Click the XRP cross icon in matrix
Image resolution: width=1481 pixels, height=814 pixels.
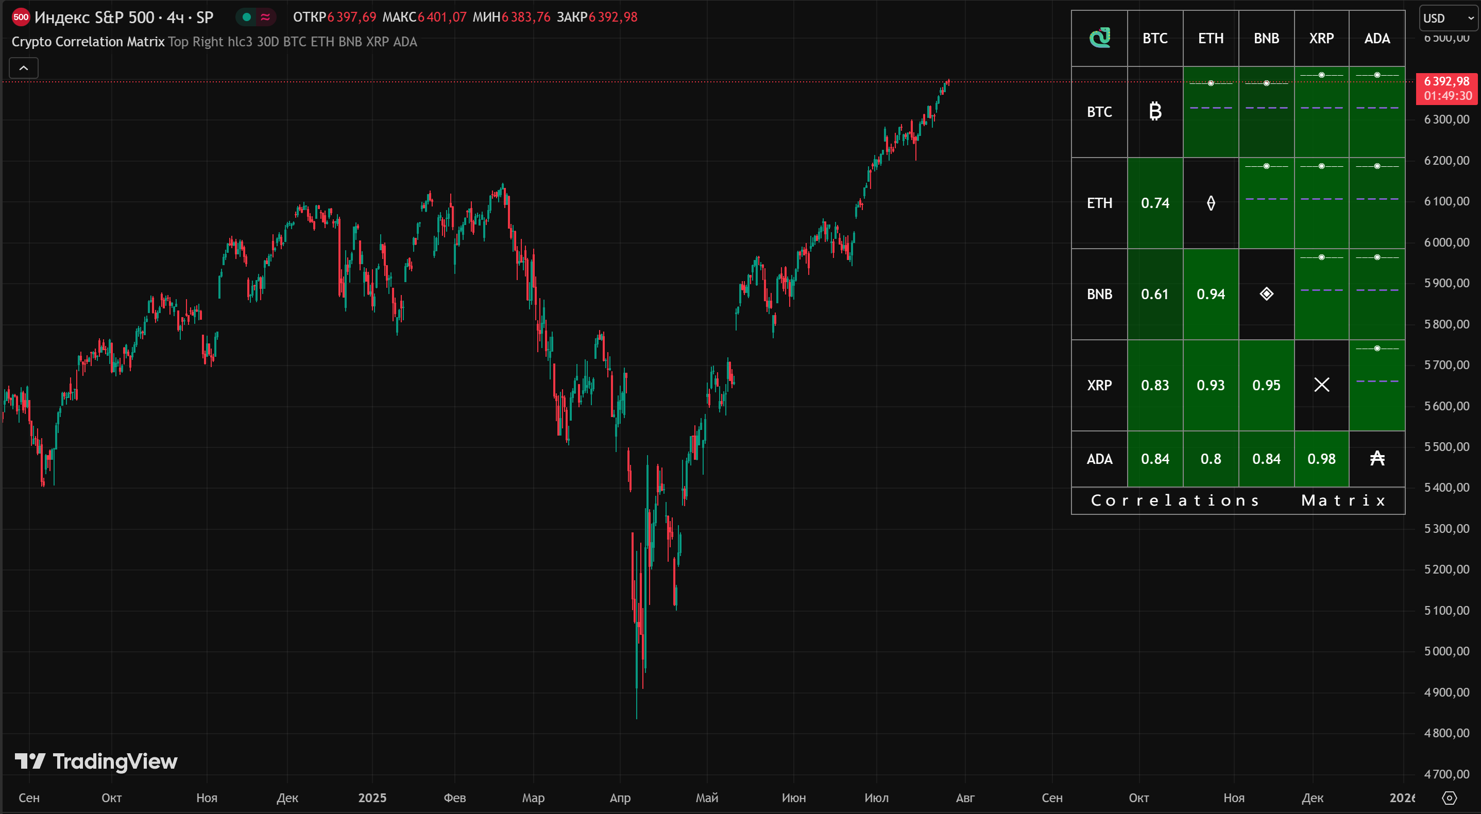(x=1322, y=385)
